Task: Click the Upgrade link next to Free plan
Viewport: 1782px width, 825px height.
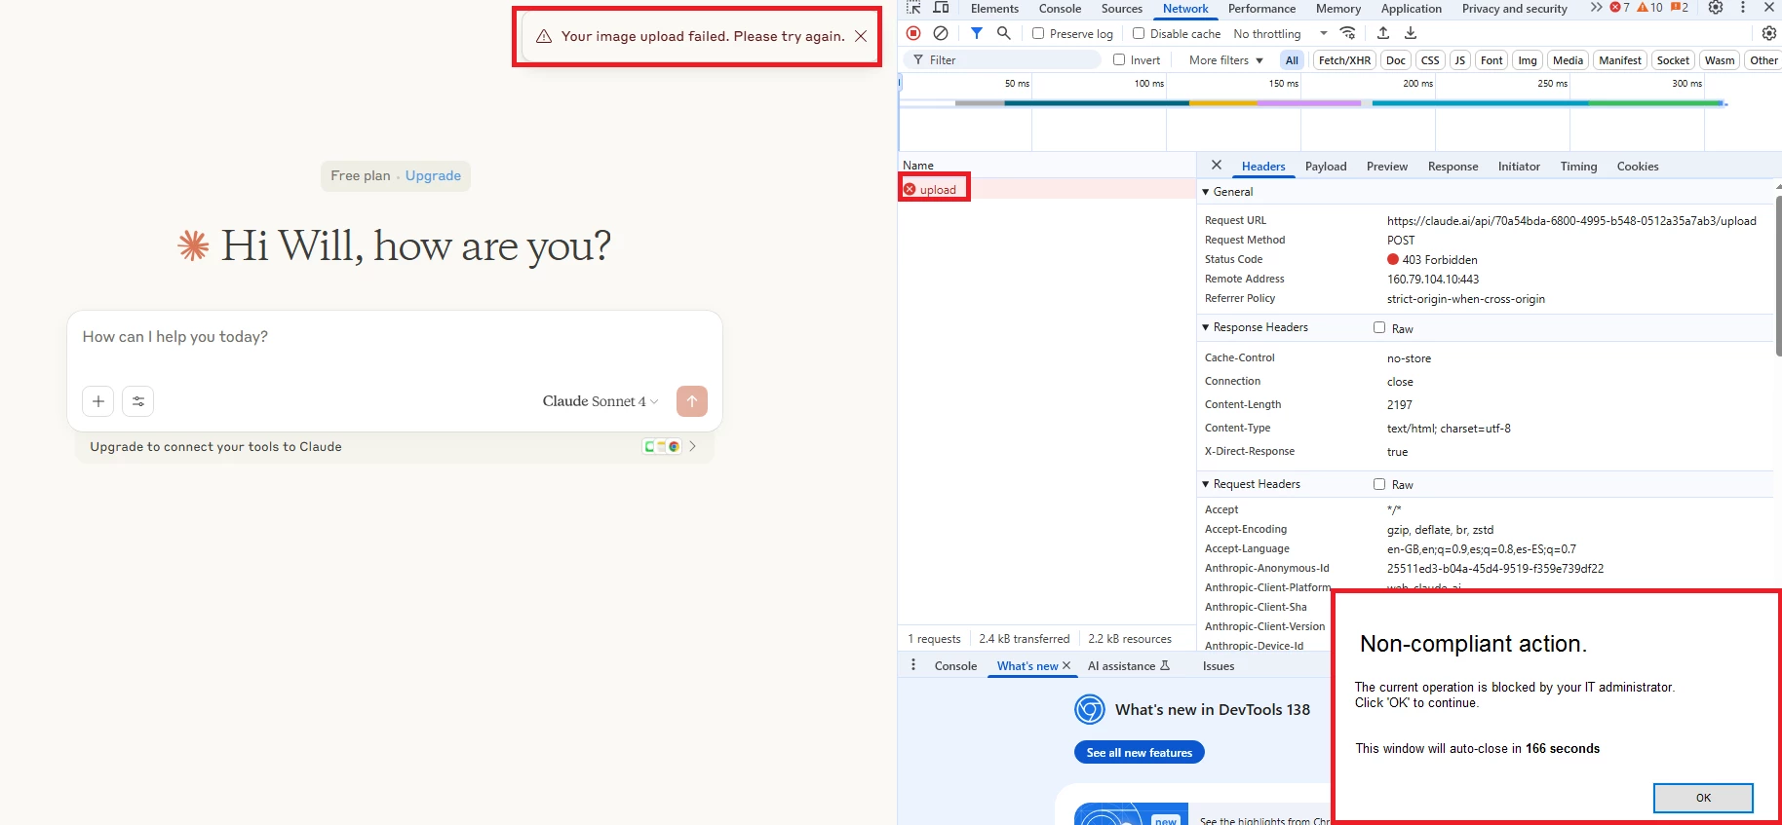Action: (433, 175)
